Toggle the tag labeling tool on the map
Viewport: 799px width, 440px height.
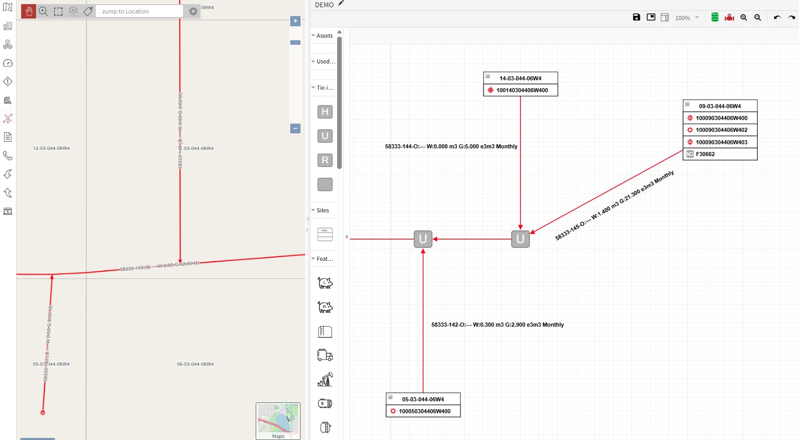click(x=88, y=11)
